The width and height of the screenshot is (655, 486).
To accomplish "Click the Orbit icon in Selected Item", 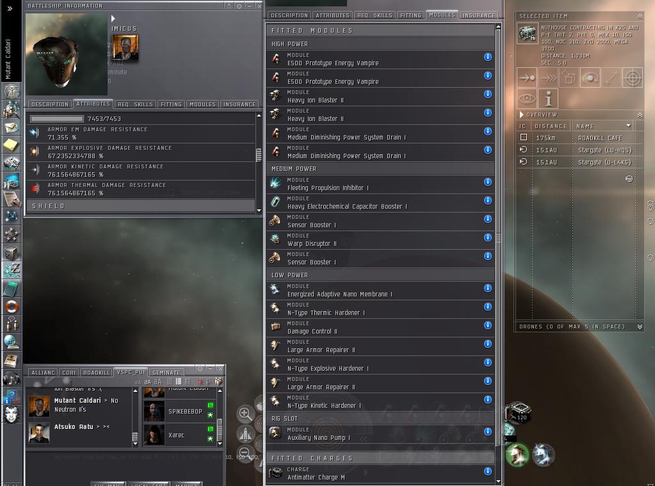I will (590, 77).
